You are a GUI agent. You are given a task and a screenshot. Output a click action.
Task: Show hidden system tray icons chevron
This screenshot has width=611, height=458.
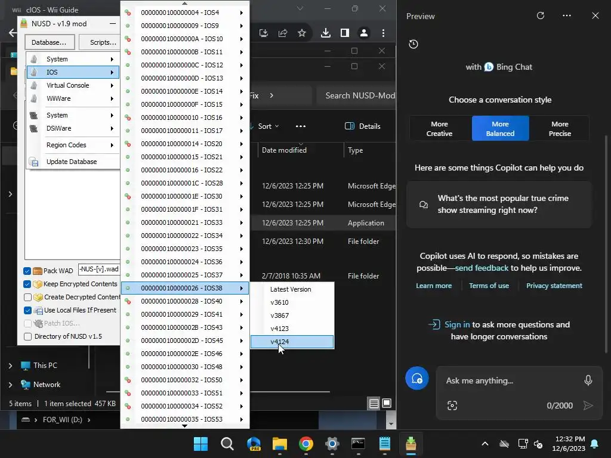point(485,444)
